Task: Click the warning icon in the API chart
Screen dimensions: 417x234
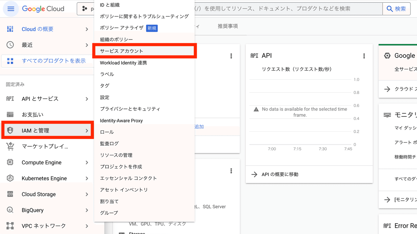Action: click(256, 109)
